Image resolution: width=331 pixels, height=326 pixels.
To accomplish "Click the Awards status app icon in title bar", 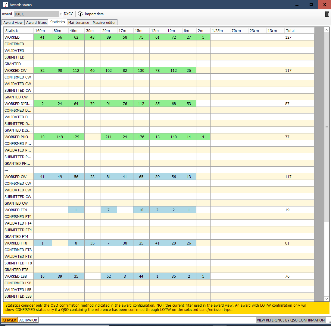I will (5, 5).
